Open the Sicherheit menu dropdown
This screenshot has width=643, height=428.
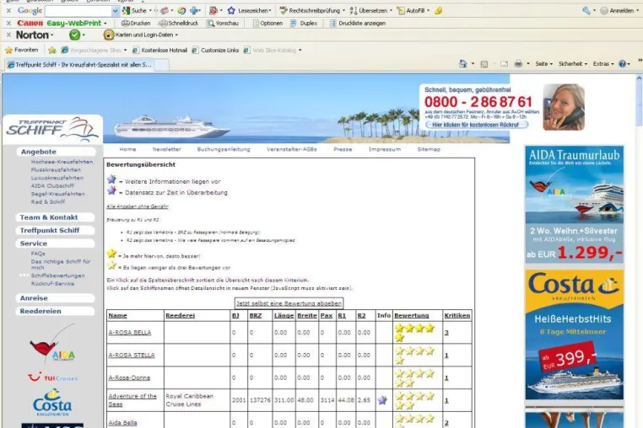click(572, 63)
